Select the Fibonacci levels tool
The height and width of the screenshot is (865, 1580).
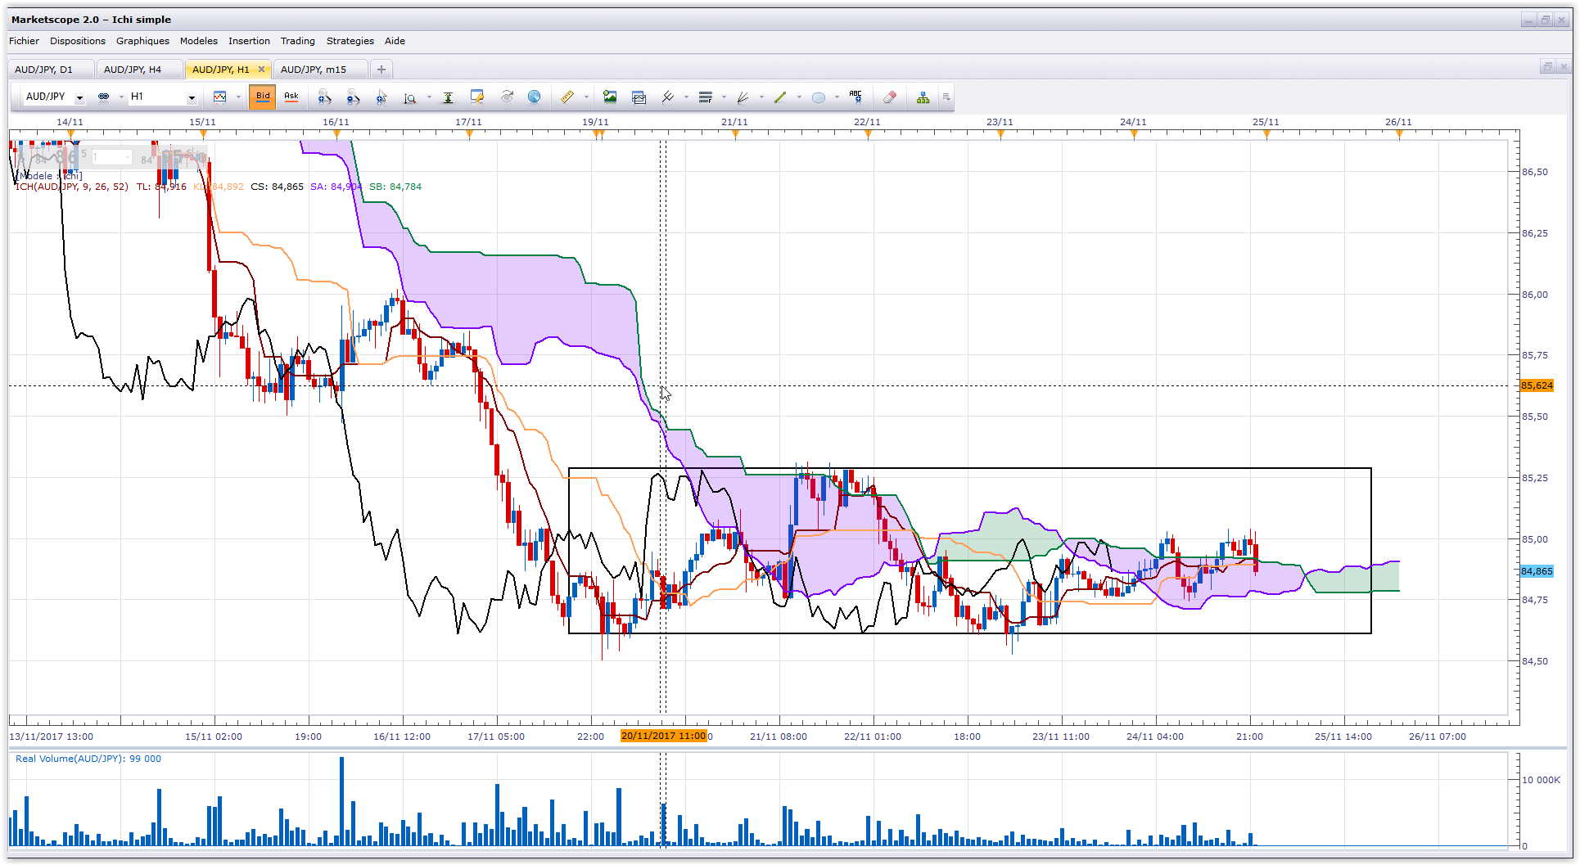point(706,97)
